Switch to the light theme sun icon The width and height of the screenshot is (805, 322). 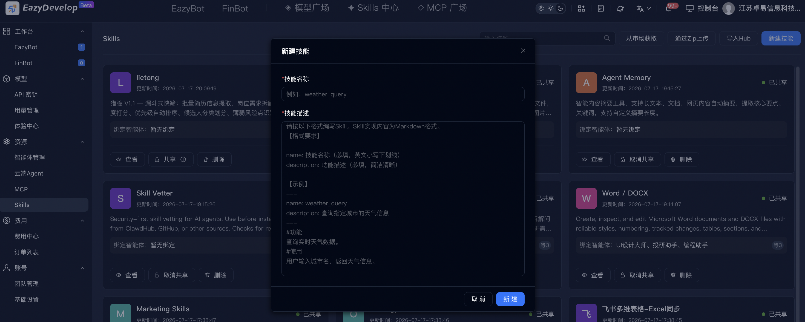[551, 8]
